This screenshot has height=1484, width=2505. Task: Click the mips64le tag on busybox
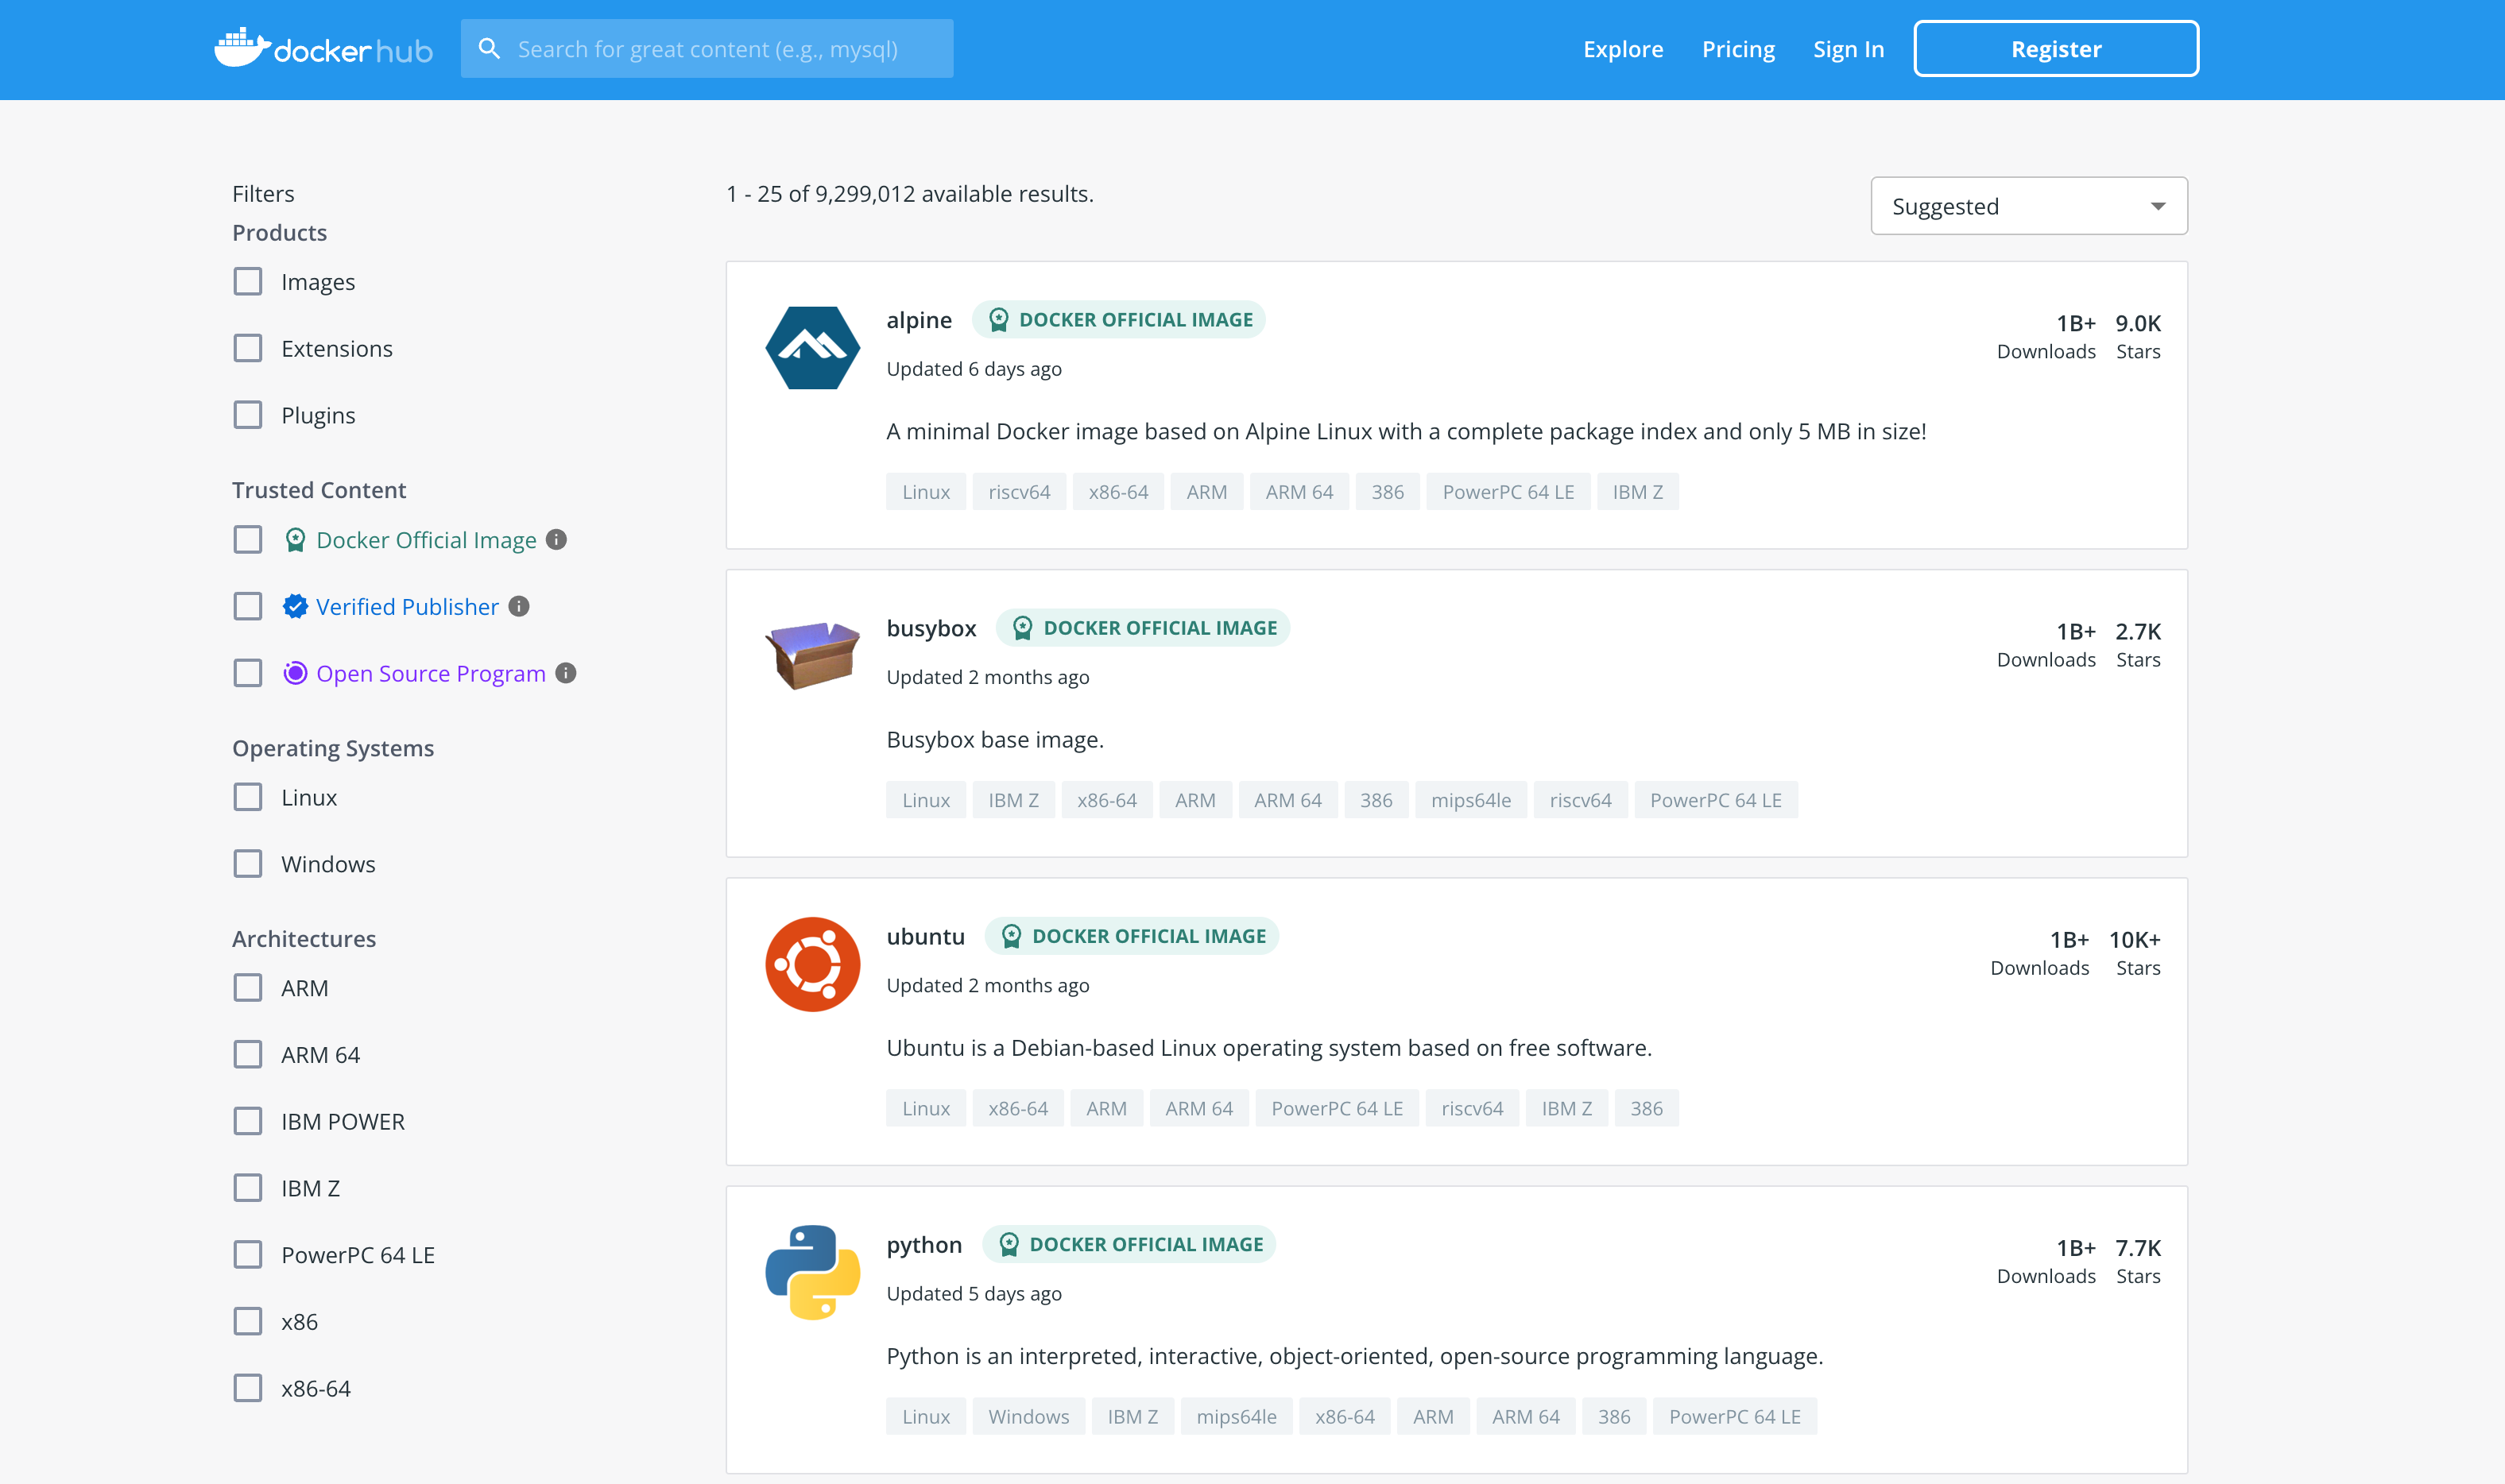coord(1470,800)
